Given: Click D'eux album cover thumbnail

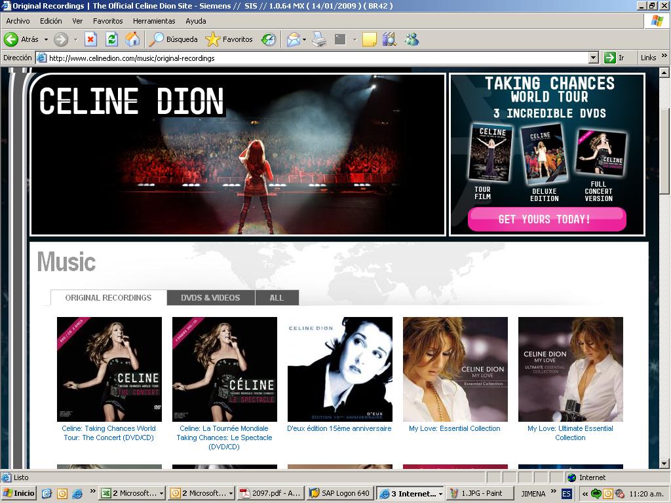Looking at the screenshot, I should point(340,369).
